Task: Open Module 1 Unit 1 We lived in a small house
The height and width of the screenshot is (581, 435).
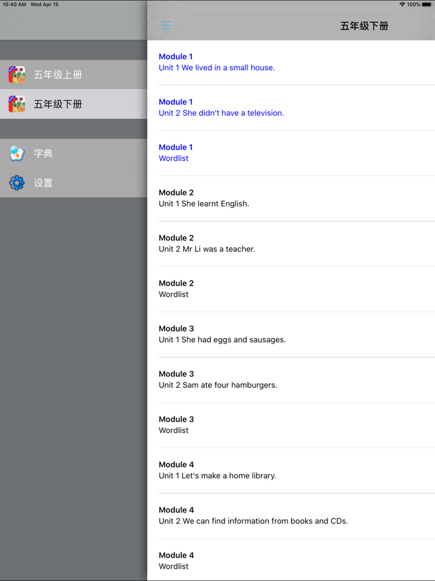Action: click(x=291, y=62)
